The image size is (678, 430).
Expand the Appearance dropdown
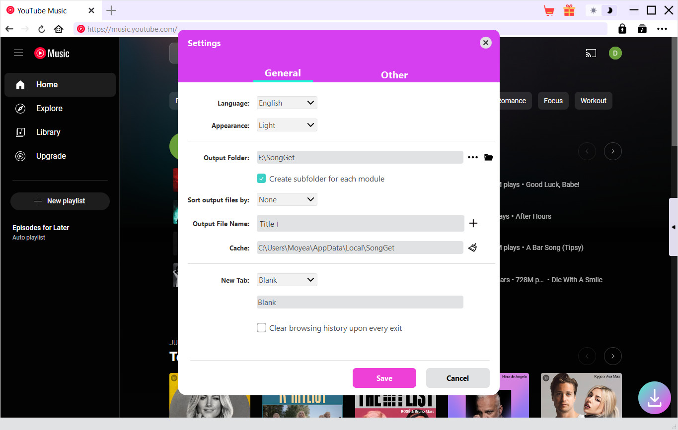pos(287,125)
